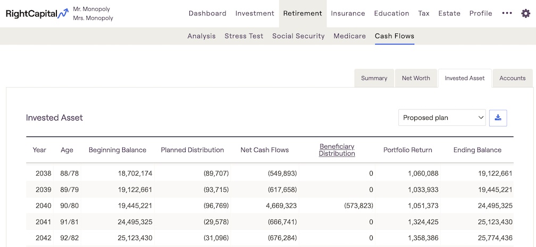This screenshot has width=536, height=247.
Task: Select the 2039 year cell
Action: point(44,190)
